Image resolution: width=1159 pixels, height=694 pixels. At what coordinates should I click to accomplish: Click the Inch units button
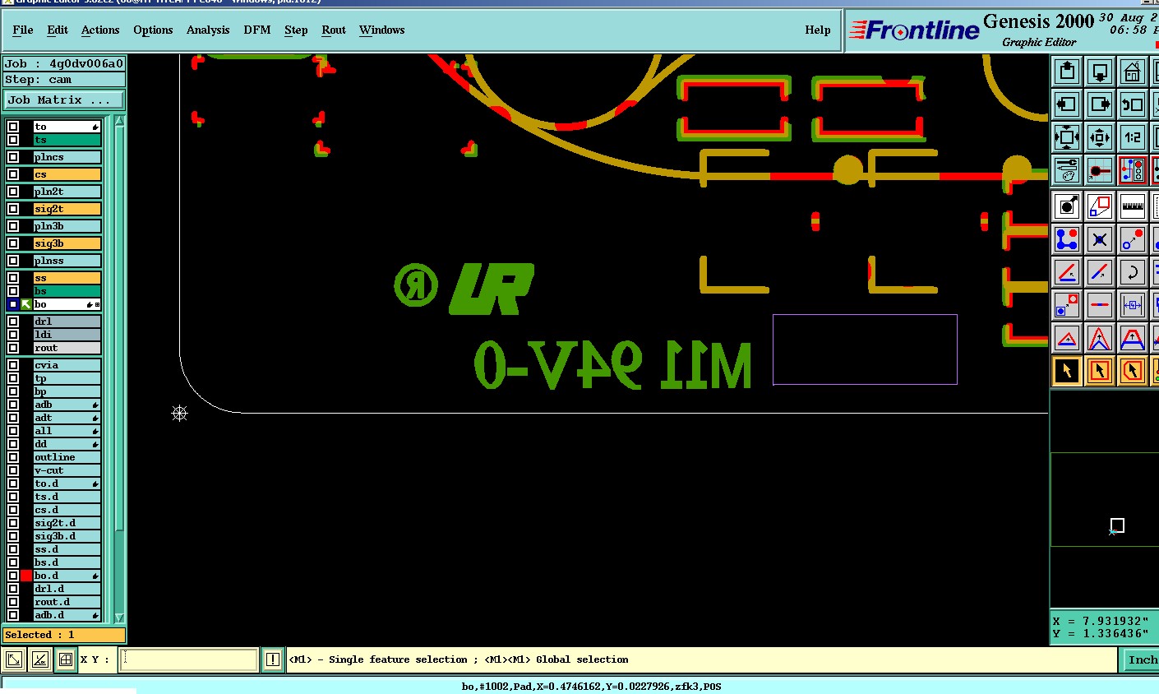(x=1142, y=659)
